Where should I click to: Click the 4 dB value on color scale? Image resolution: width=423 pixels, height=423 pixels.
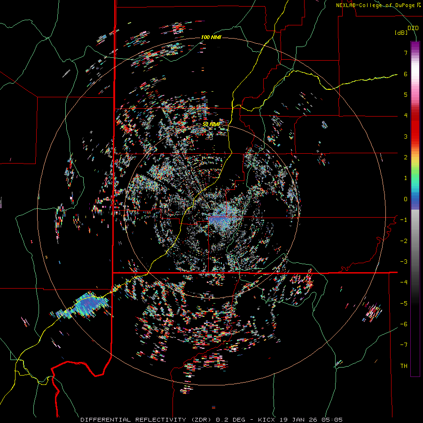(406, 116)
